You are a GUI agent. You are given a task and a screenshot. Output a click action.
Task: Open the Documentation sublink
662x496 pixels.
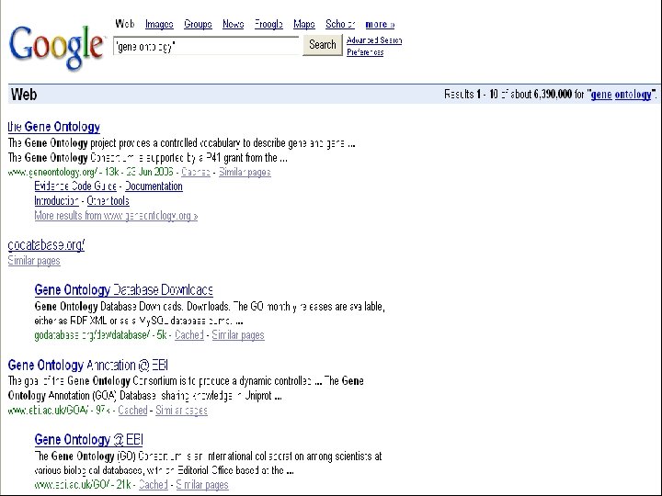154,186
